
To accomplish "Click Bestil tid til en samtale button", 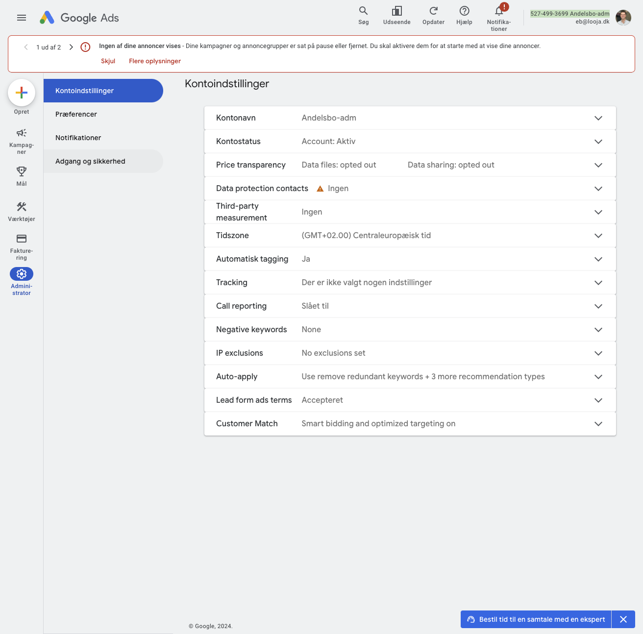I will click(x=536, y=619).
